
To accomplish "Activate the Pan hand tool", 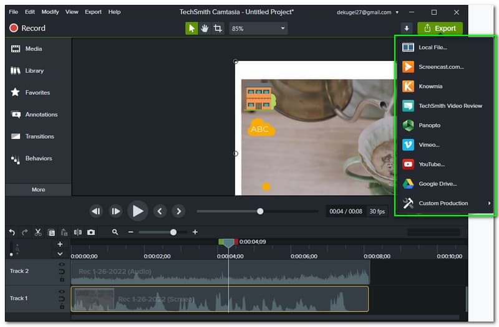I will [205, 29].
